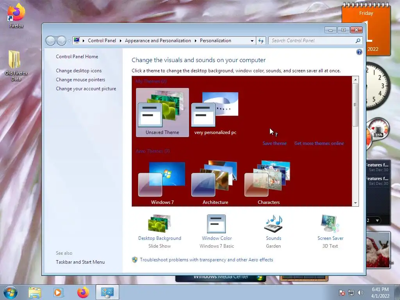The width and height of the screenshot is (400, 300).
Task: Expand arrow after Appearance and Personalization
Action: 195,41
